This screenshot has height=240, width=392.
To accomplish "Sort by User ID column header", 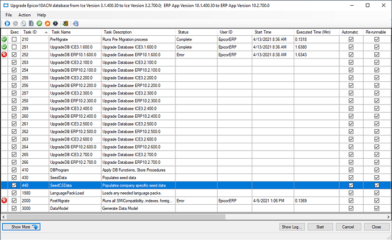I will [x=235, y=32].
